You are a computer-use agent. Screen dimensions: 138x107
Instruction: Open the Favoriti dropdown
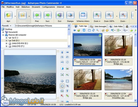point(7,26)
